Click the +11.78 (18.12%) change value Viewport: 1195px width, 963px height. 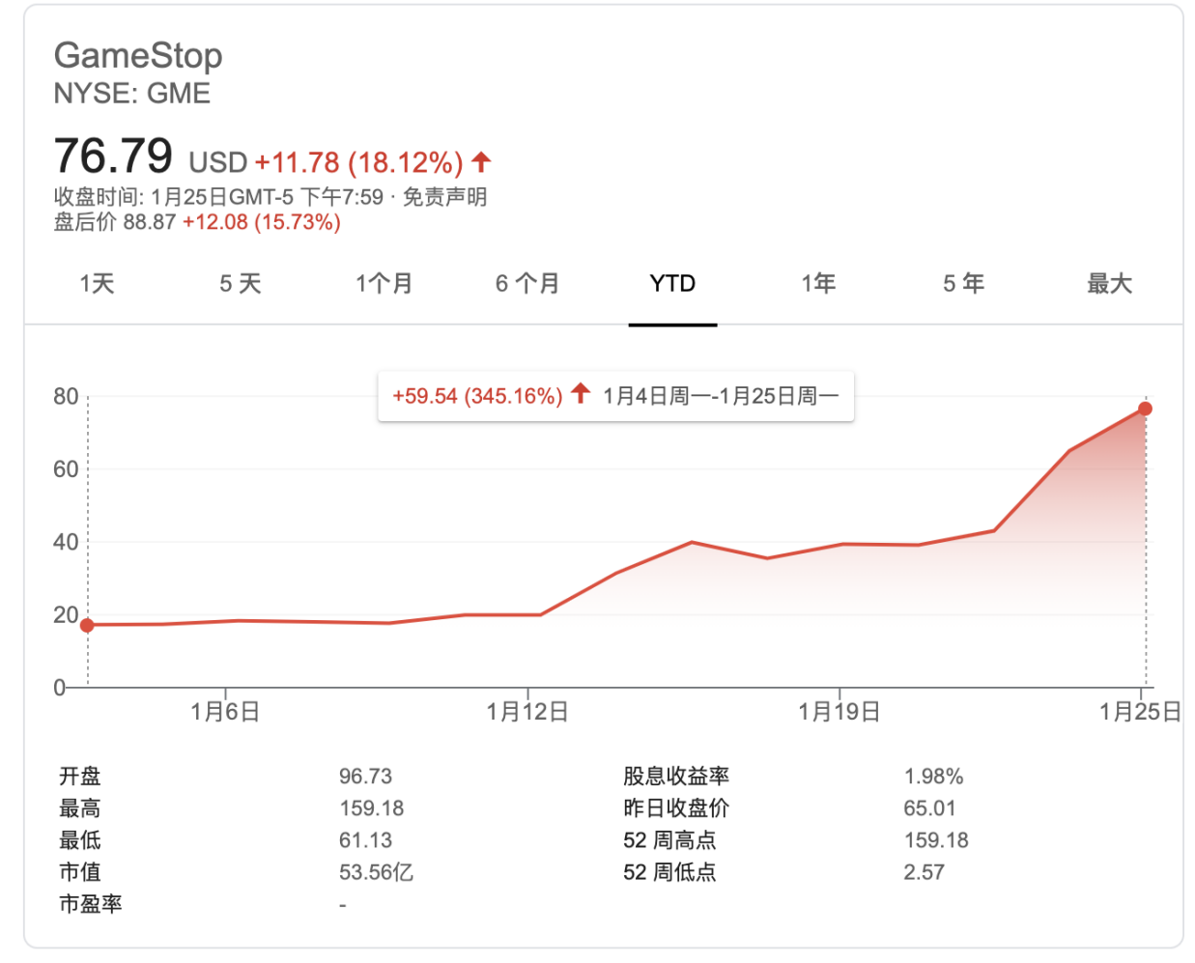pyautogui.click(x=359, y=162)
